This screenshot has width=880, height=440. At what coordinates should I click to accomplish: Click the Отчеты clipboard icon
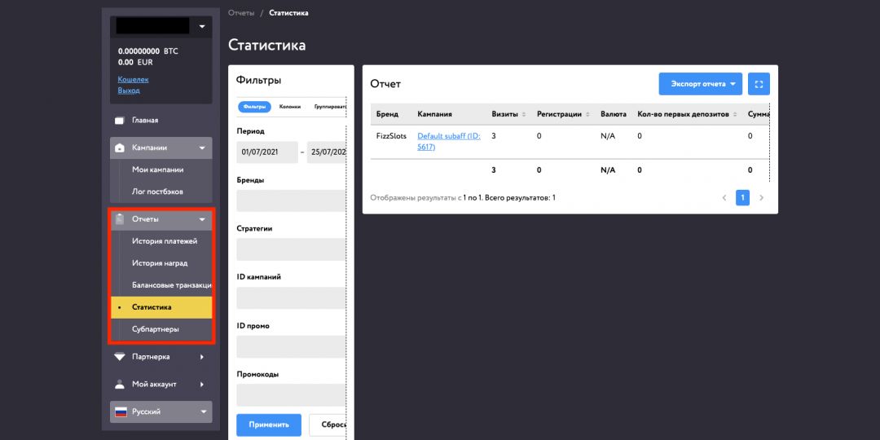pyautogui.click(x=120, y=219)
